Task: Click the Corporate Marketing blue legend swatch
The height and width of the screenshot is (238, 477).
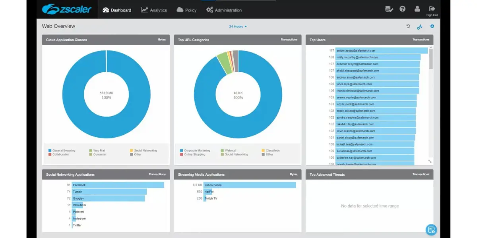Action: coord(182,151)
